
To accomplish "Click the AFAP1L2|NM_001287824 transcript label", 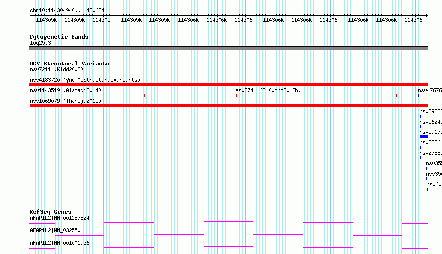I will [x=60, y=218].
